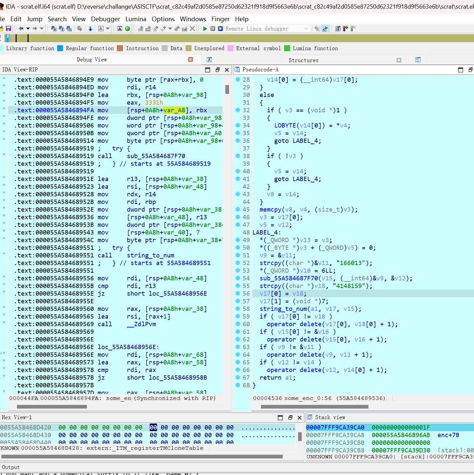Toggle breakpoint dot on pseudocode line 32

tap(238, 110)
